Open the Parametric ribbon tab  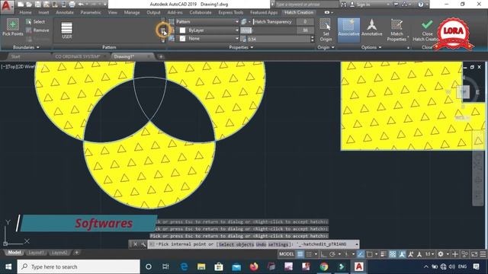91,12
